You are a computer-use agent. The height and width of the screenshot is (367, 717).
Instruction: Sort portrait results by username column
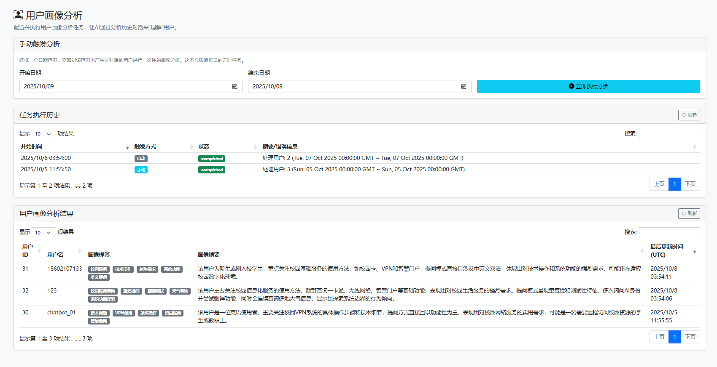pyautogui.click(x=64, y=255)
